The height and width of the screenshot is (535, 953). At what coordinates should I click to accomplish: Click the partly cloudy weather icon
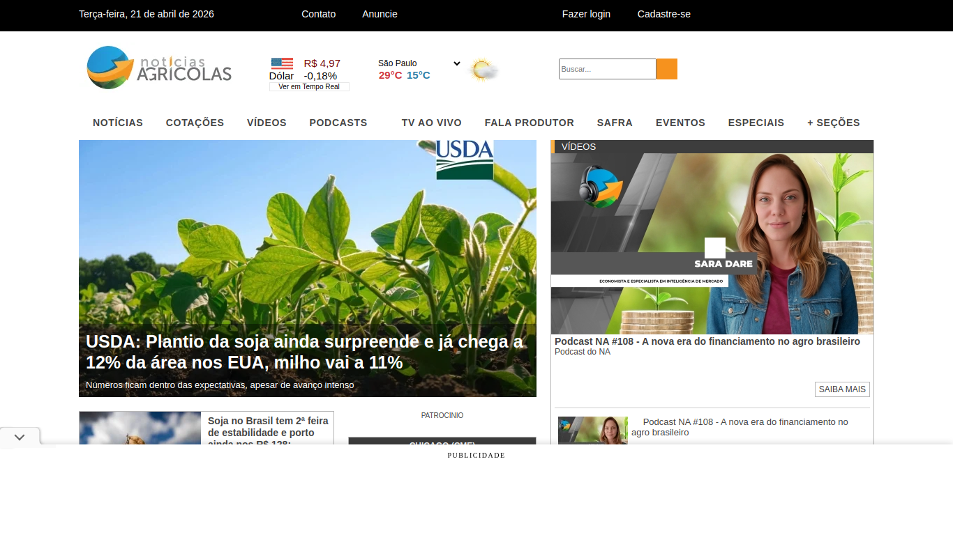(x=483, y=70)
